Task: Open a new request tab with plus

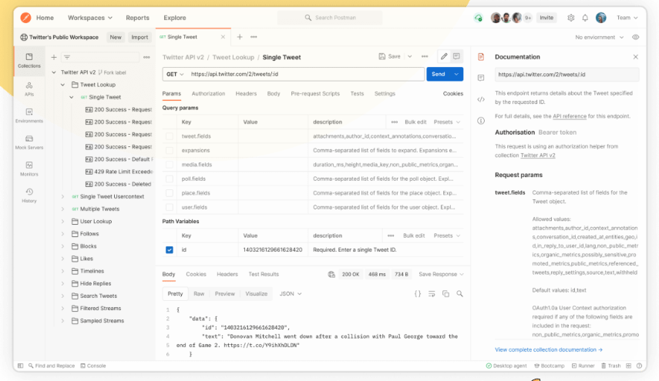Action: pyautogui.click(x=240, y=37)
